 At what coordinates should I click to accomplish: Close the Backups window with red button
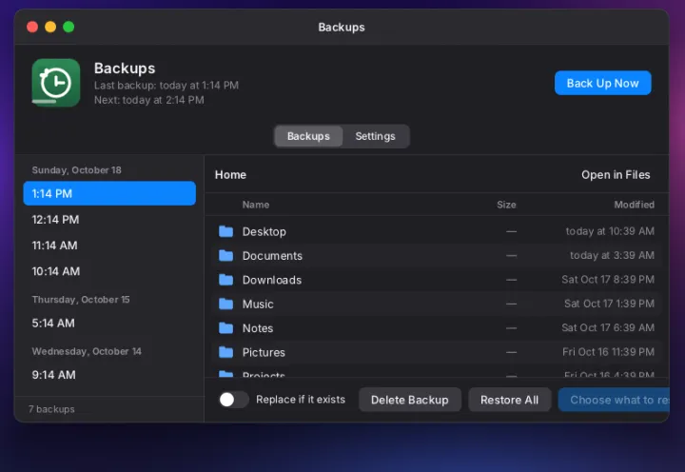[x=32, y=27]
